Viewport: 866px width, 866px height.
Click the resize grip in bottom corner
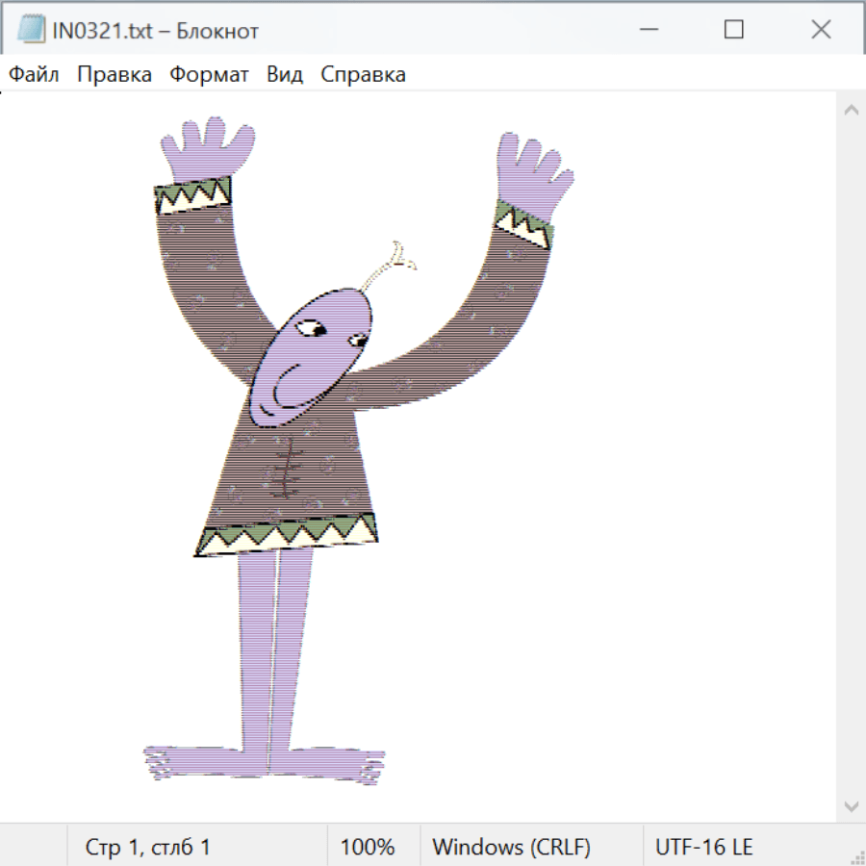coord(856,856)
